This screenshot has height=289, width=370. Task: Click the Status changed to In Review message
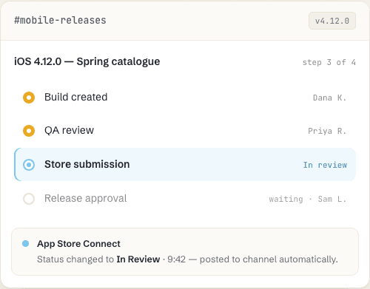coord(187,259)
